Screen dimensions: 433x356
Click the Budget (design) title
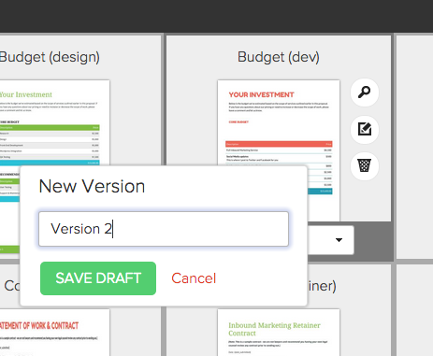tap(50, 57)
